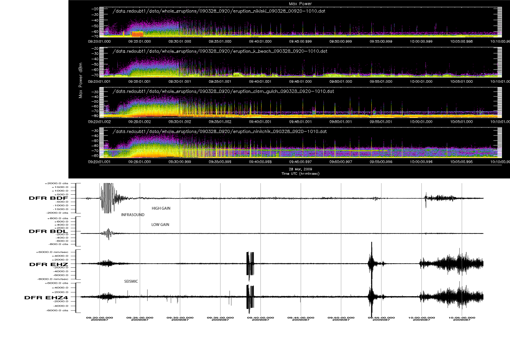The width and height of the screenshot is (510, 352).
Task: Click the "10:05:00.995" tick in the ninilchik panel
Action: pyautogui.click(x=462, y=162)
